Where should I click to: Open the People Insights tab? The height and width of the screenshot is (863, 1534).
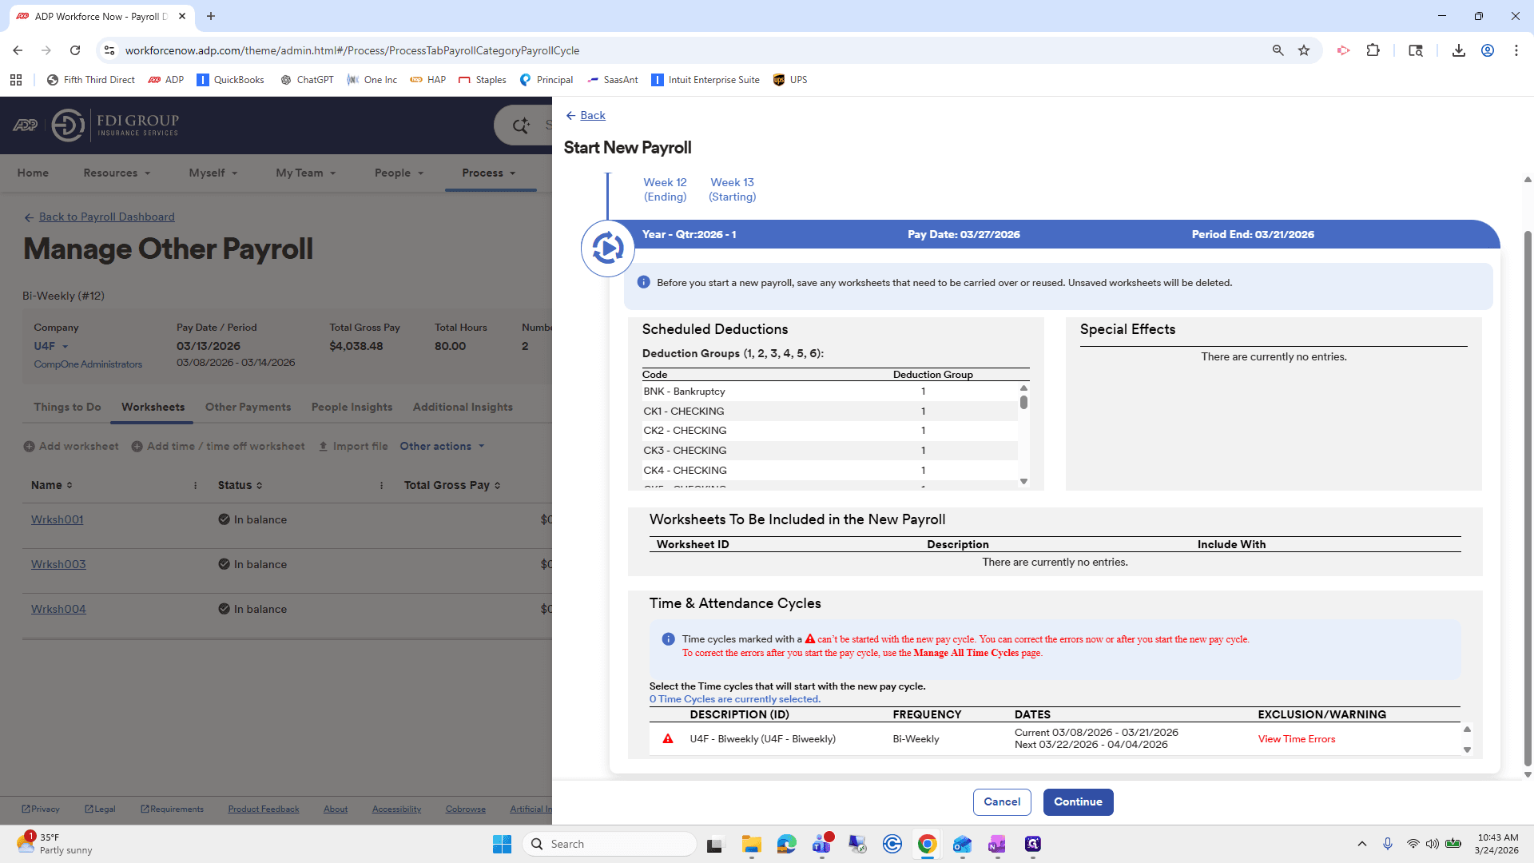352,407
